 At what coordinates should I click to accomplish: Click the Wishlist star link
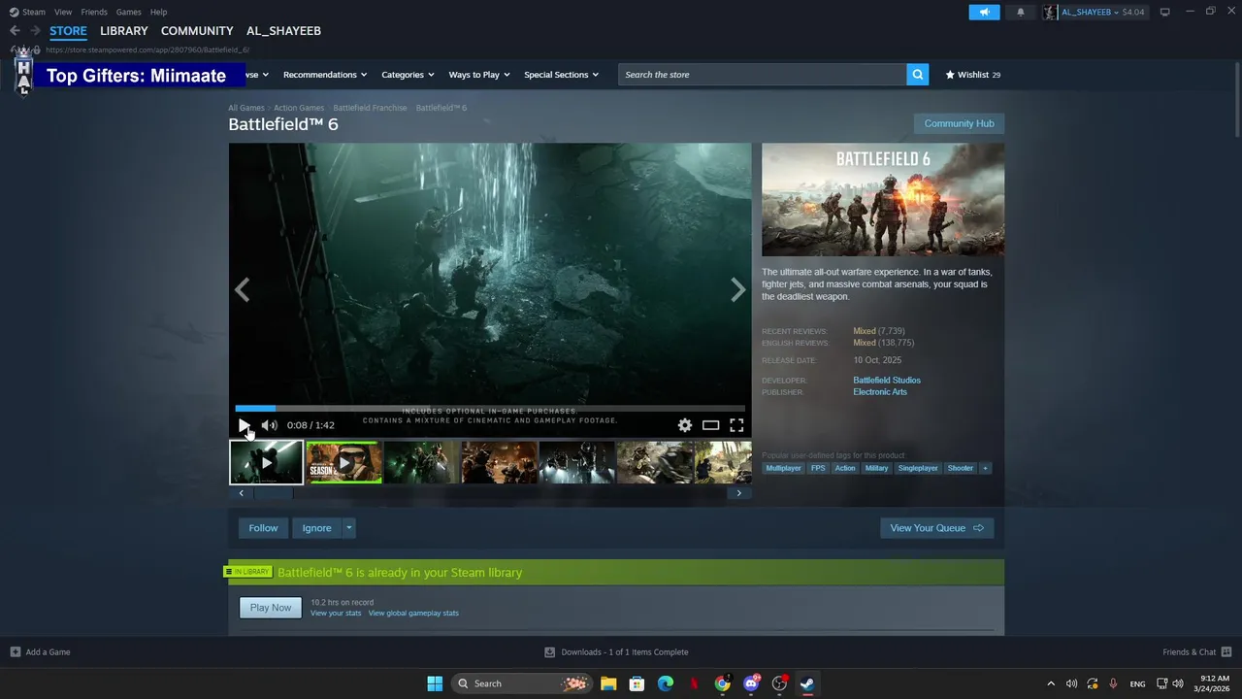click(973, 75)
